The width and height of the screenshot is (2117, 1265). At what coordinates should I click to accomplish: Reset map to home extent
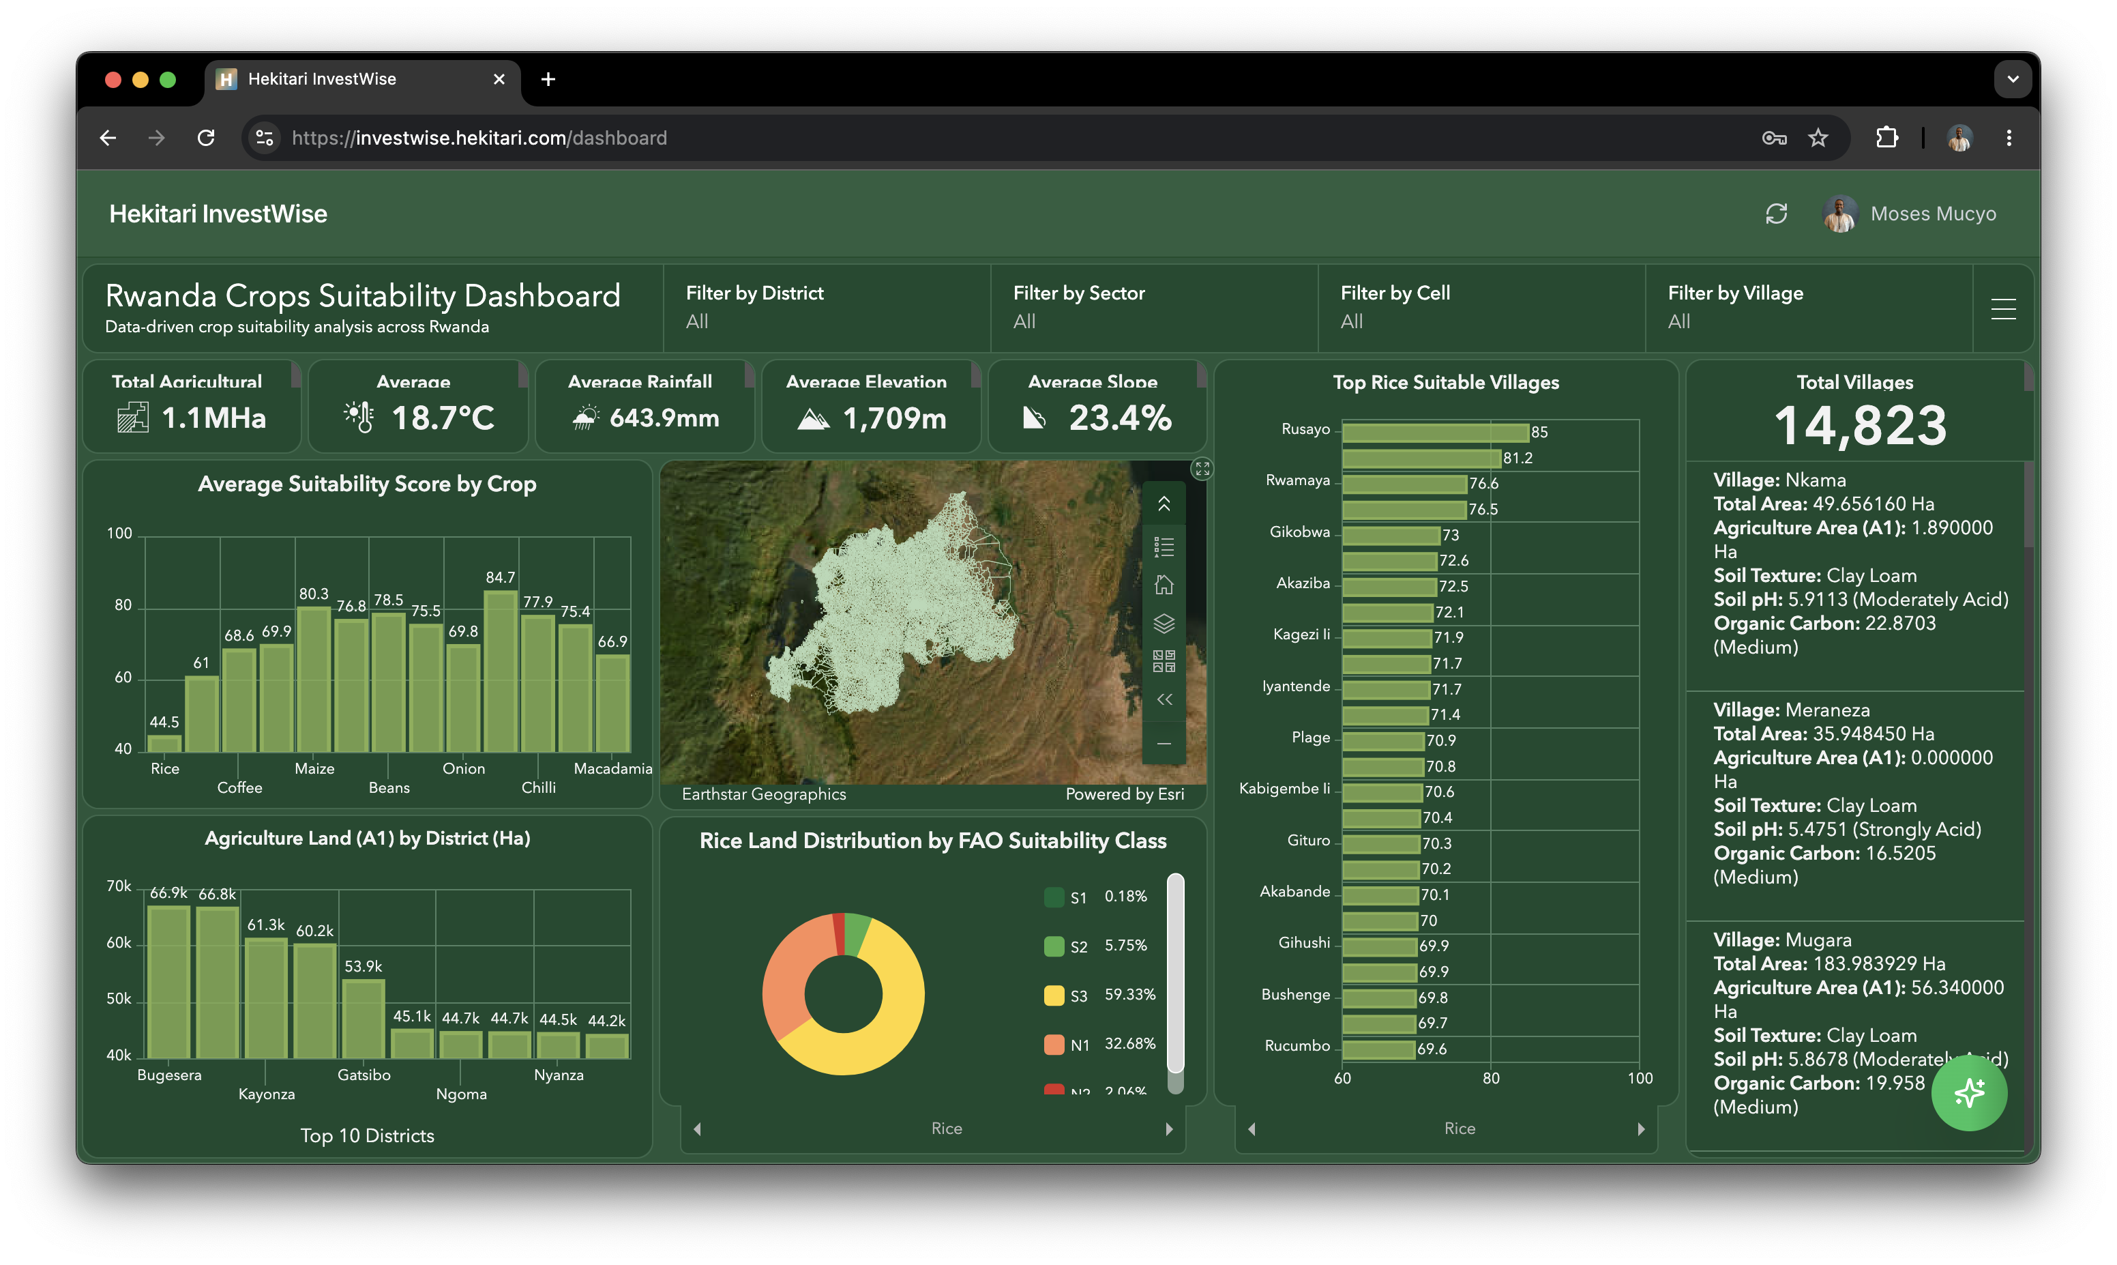pos(1164,585)
